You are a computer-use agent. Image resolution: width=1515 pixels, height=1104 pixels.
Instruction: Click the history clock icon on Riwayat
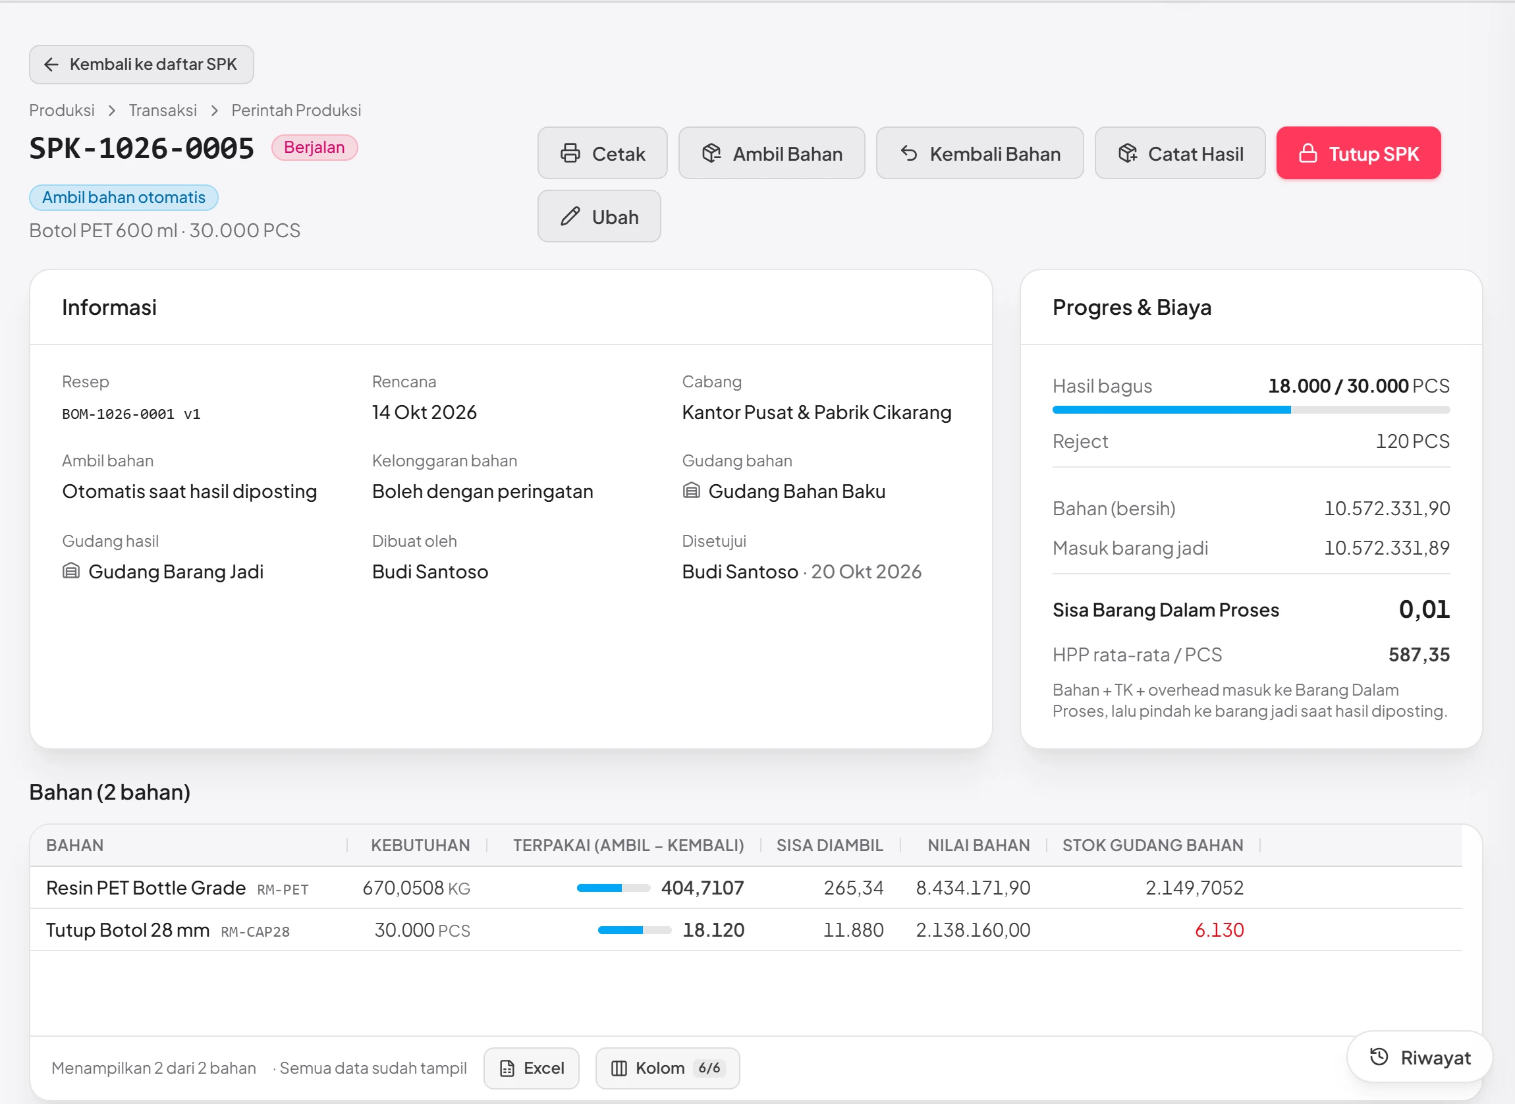click(x=1379, y=1057)
